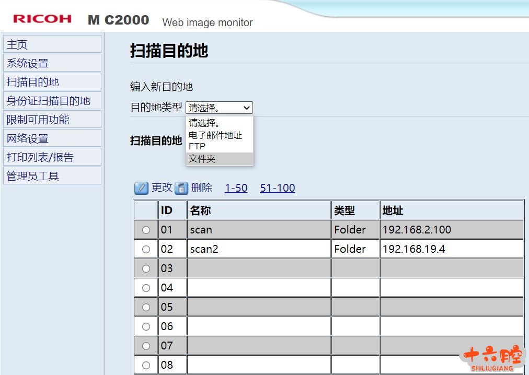Select the radio button for row 03
This screenshot has width=529, height=375.
[146, 268]
